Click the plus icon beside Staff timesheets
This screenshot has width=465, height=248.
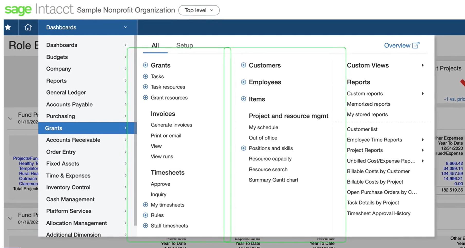(x=145, y=226)
